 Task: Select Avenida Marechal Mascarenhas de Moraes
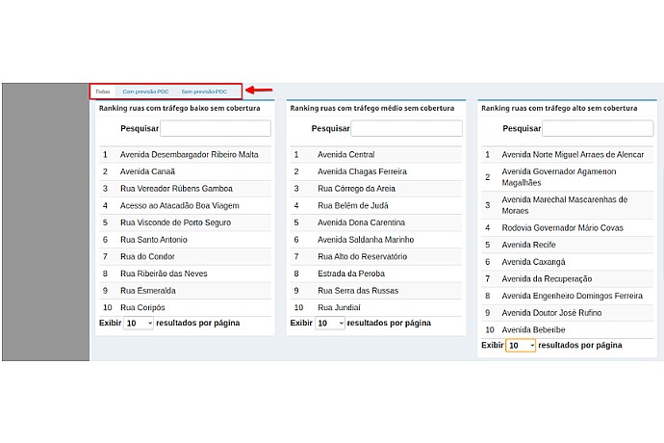point(567,205)
